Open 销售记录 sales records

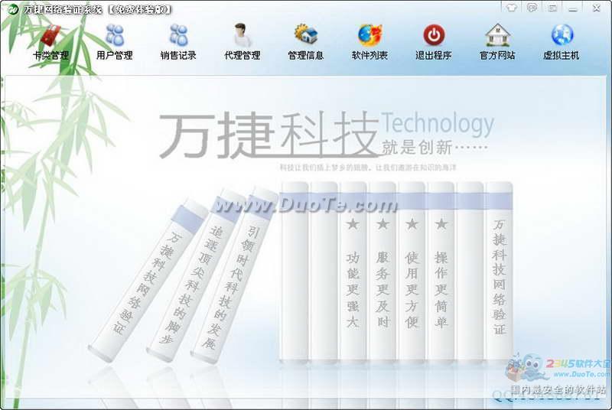[x=178, y=42]
